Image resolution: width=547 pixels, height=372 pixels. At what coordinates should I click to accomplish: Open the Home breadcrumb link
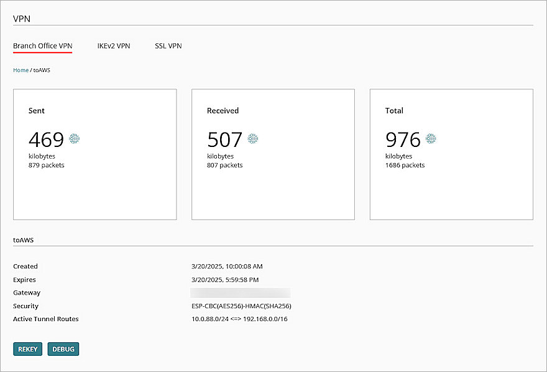[19, 70]
